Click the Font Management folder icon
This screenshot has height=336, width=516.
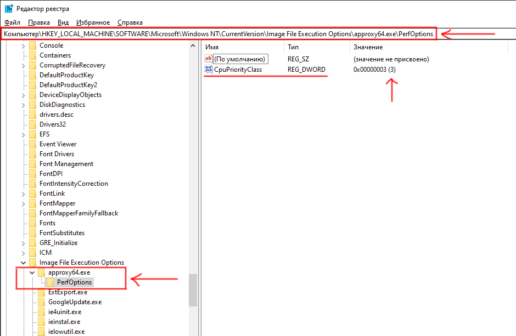32,163
